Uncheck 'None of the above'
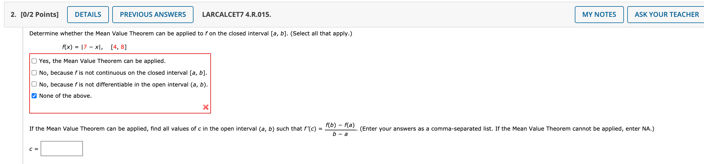704x164 pixels. coord(34,95)
